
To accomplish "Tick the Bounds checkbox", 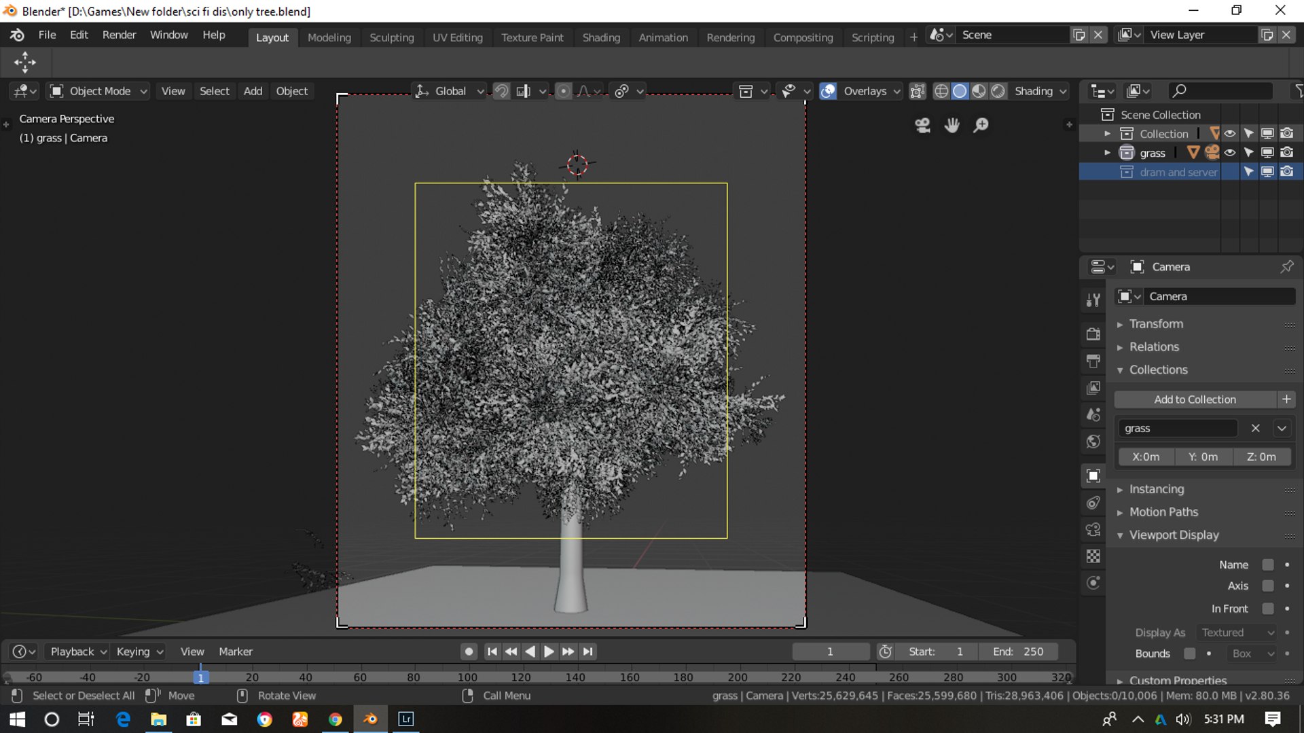I will (x=1189, y=654).
